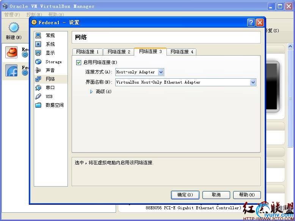Open the 控制(M) menu in Manager
The image size is (295, 221).
coord(34,14)
